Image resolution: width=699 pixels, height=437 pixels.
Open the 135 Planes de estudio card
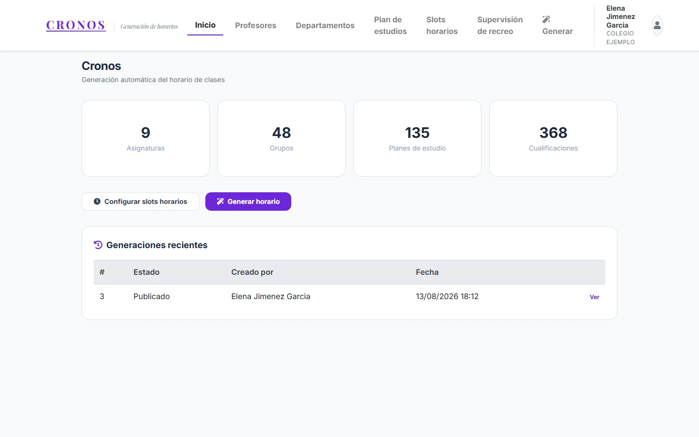click(417, 138)
